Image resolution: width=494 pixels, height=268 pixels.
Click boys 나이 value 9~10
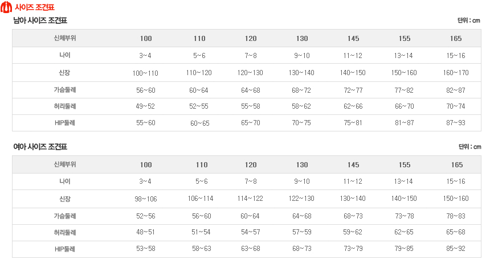pyautogui.click(x=302, y=56)
